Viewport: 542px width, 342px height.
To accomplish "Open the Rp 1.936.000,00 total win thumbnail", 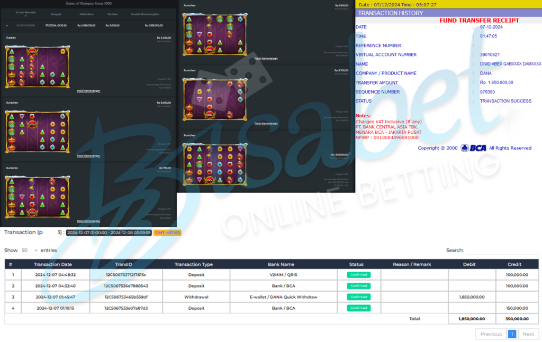I will [x=215, y=164].
